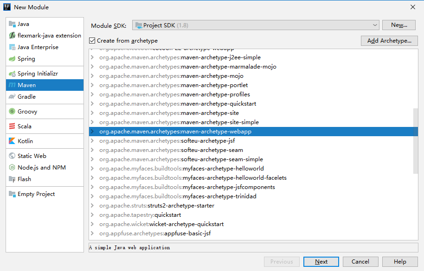424x271 pixels.
Task: Click the IntelliJ logo in title bar
Action: (x=7, y=7)
